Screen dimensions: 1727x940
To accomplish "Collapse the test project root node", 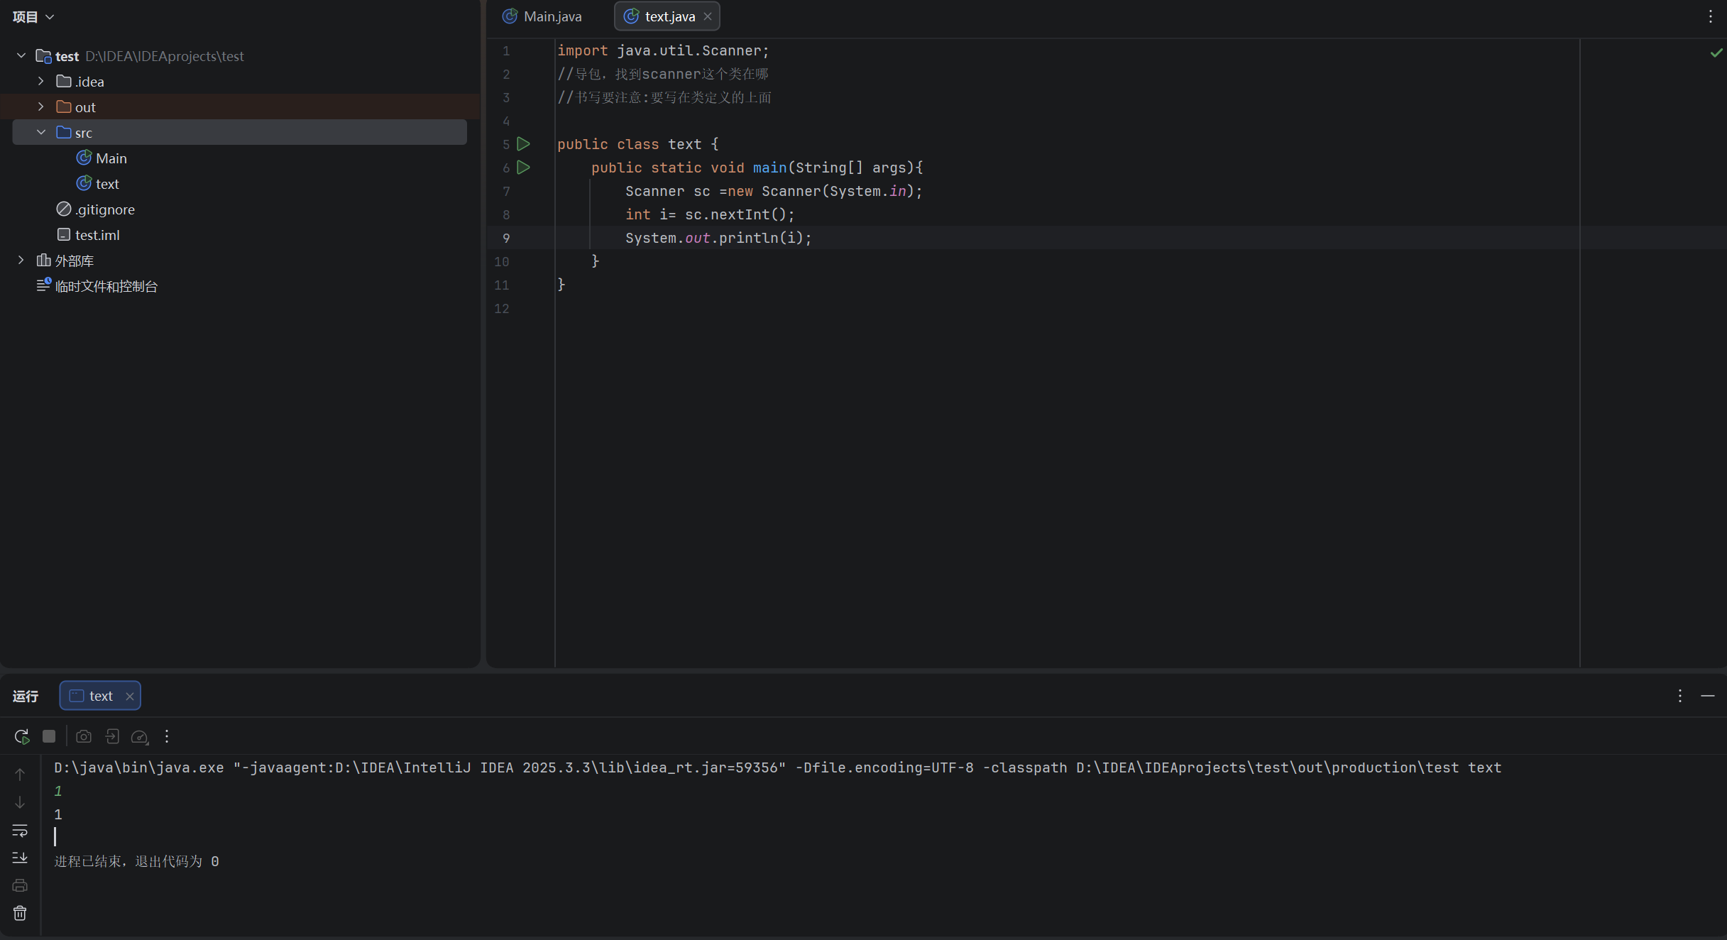I will [x=21, y=55].
